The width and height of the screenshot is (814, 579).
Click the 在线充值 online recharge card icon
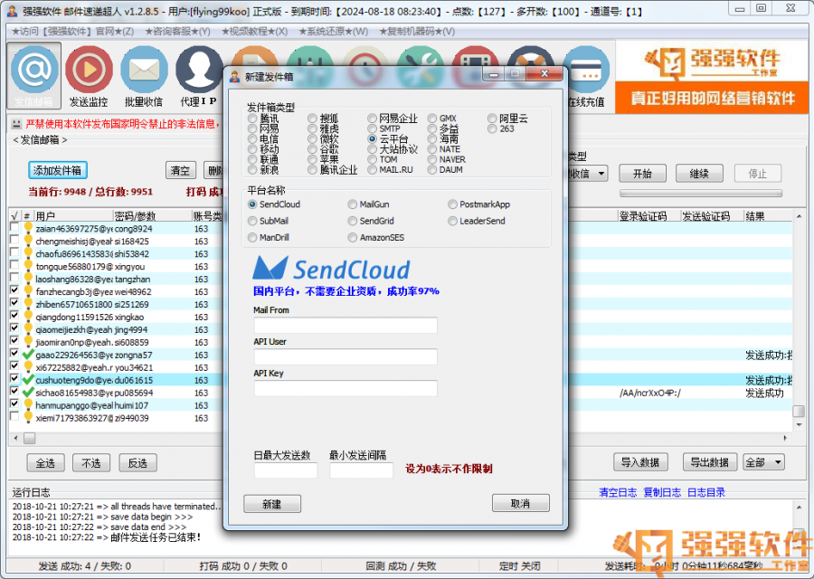[587, 70]
